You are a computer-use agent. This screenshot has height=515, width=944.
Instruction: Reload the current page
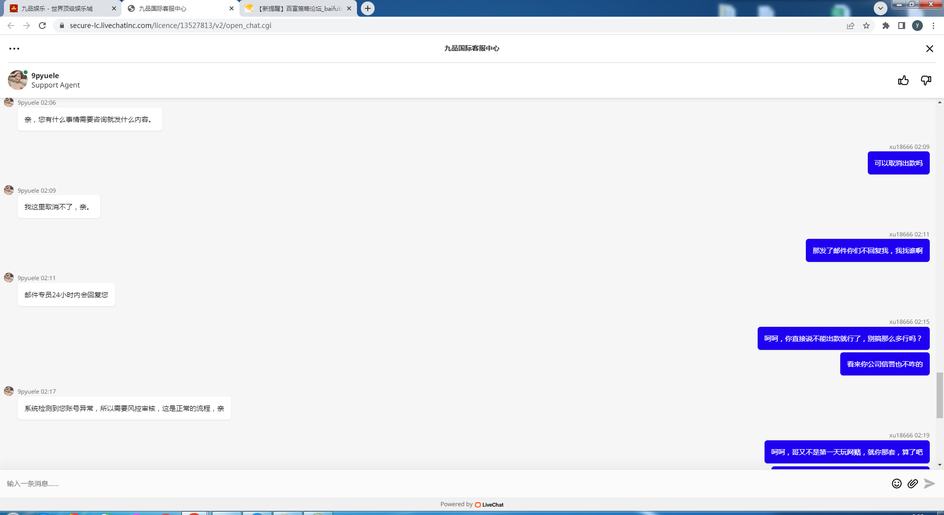pos(42,26)
